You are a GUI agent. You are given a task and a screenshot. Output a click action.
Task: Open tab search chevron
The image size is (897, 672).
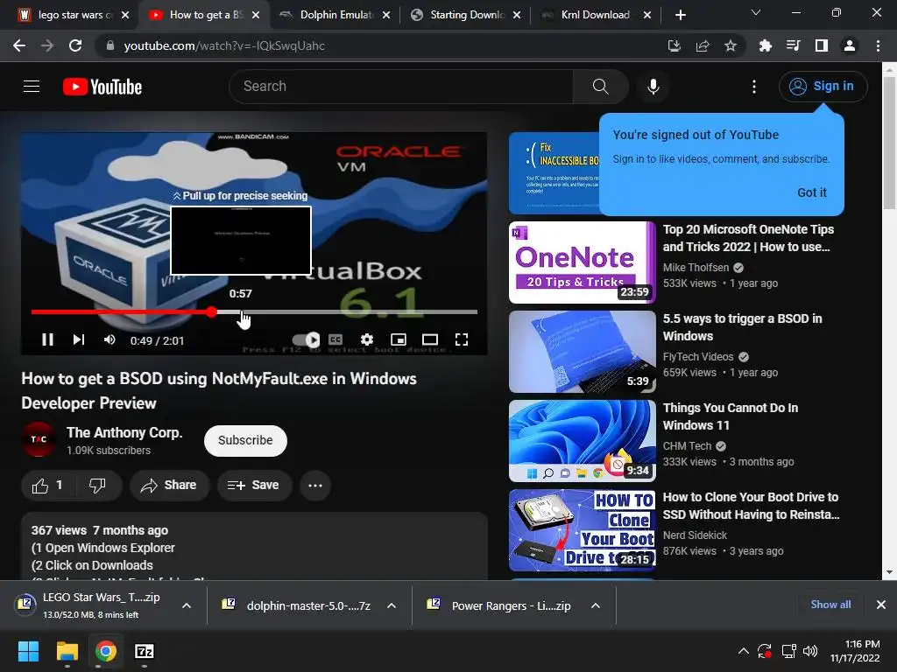tap(756, 12)
